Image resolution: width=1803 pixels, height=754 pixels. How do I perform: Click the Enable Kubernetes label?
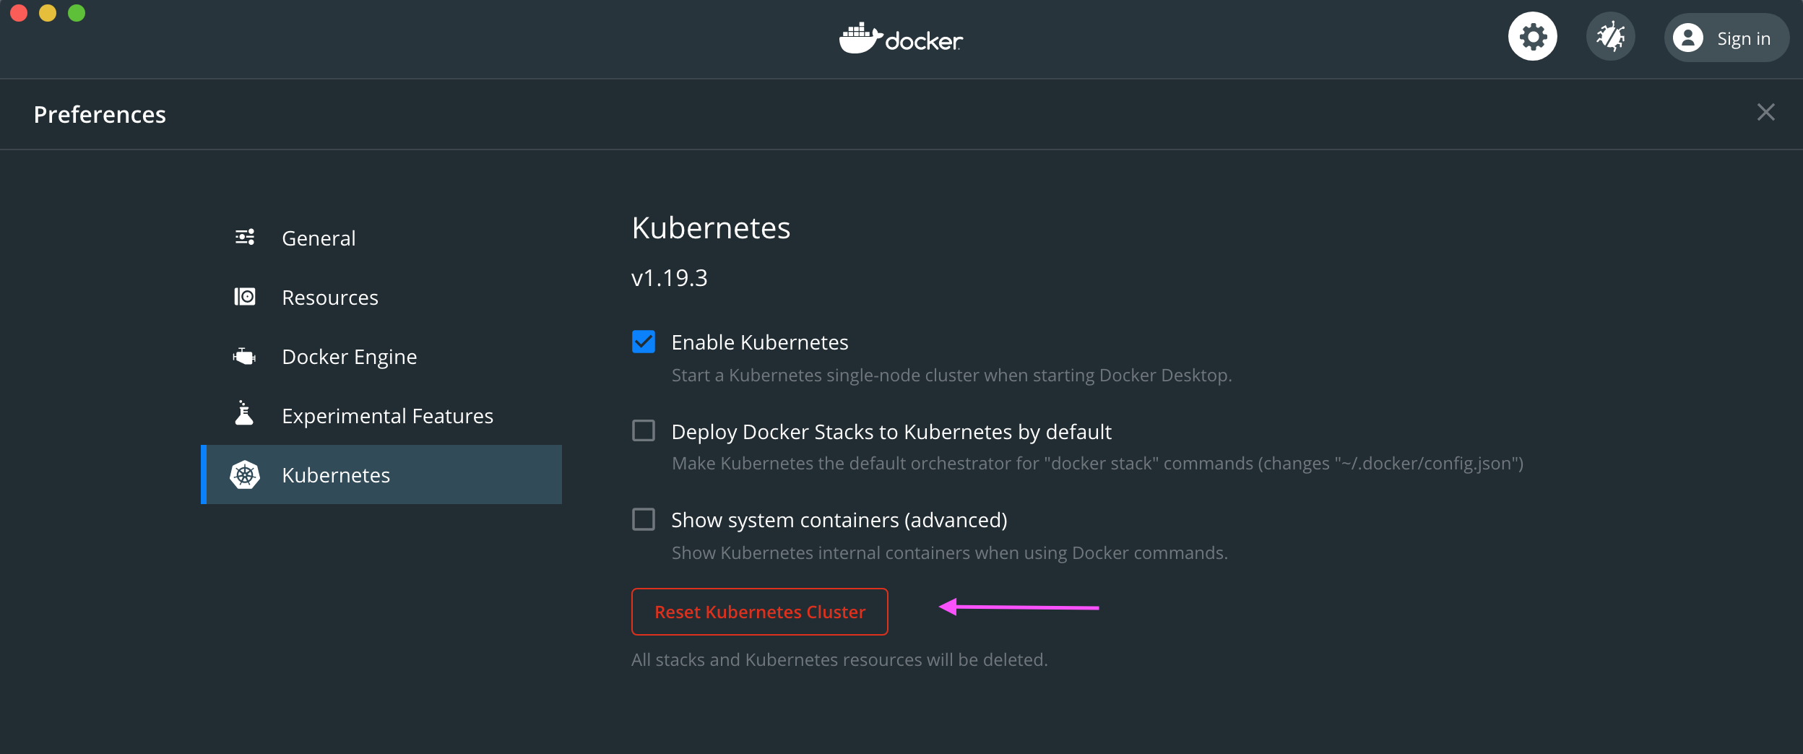point(760,342)
